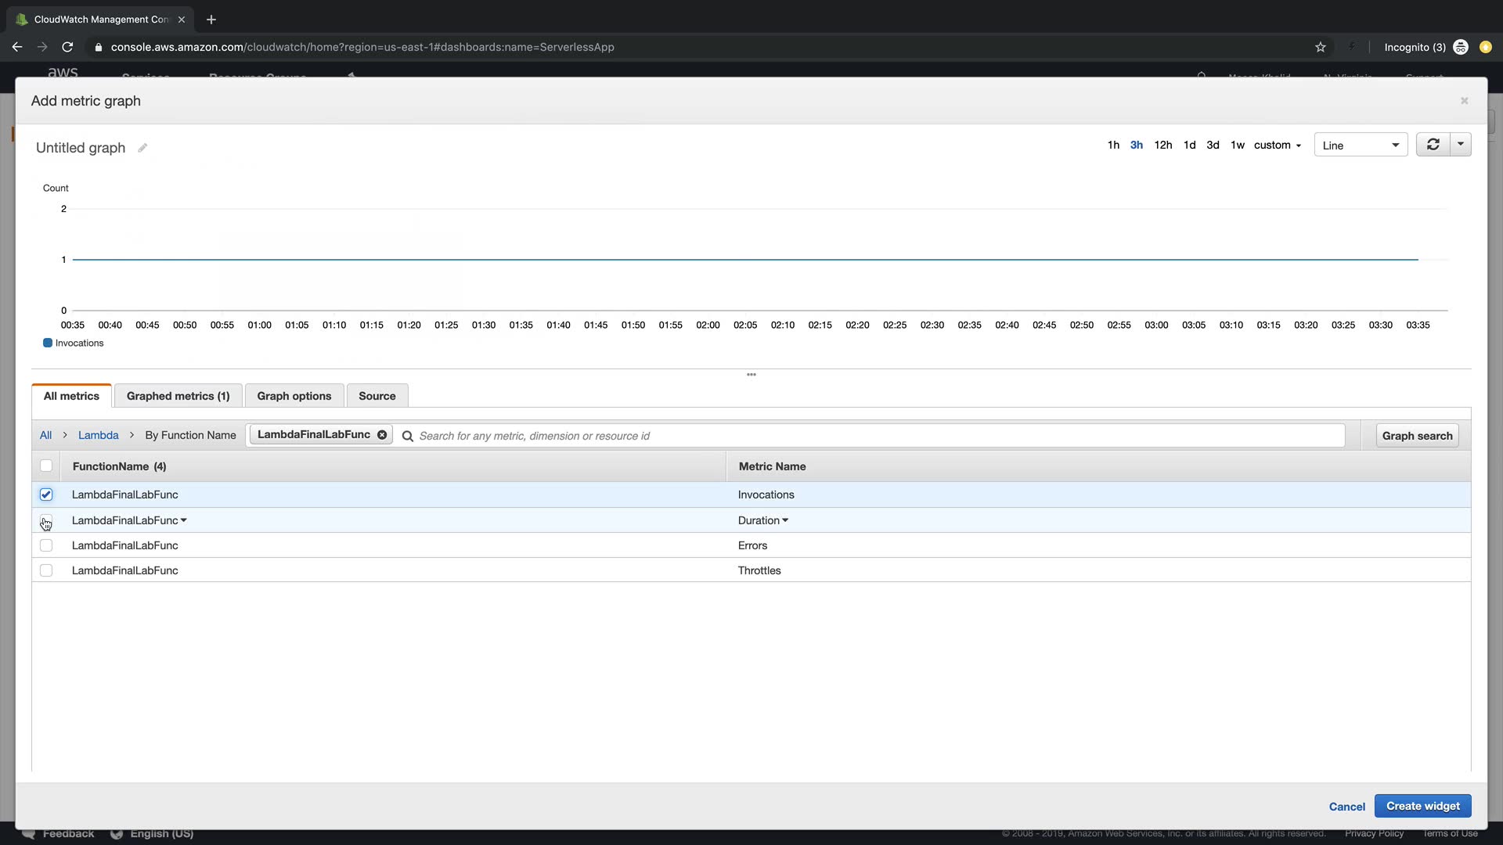Check the Errors metric checkbox
Viewport: 1503px width, 845px height.
pos(46,545)
